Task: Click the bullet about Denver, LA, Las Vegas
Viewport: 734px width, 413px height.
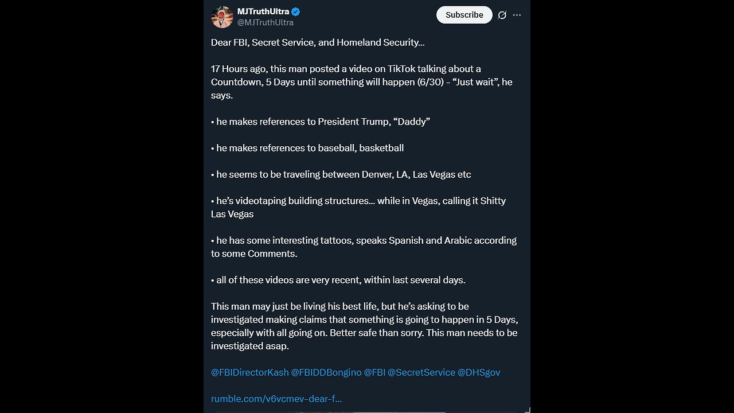Action: (341, 174)
